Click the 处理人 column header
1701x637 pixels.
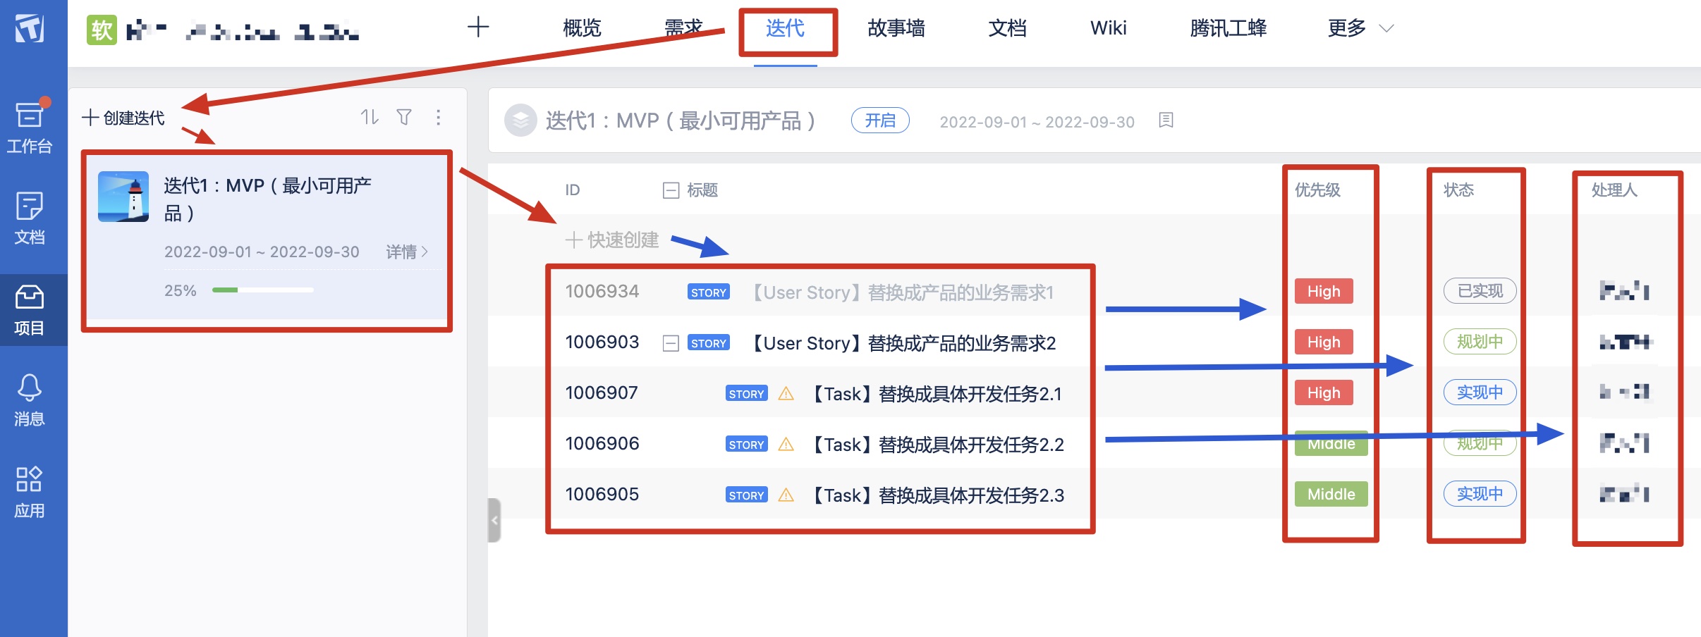(x=1614, y=190)
